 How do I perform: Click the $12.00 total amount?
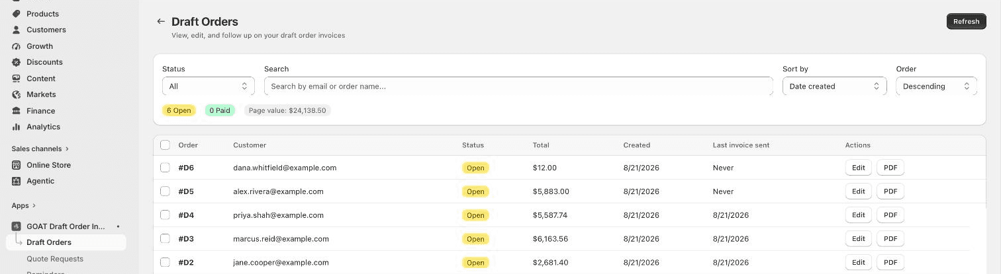tap(544, 168)
